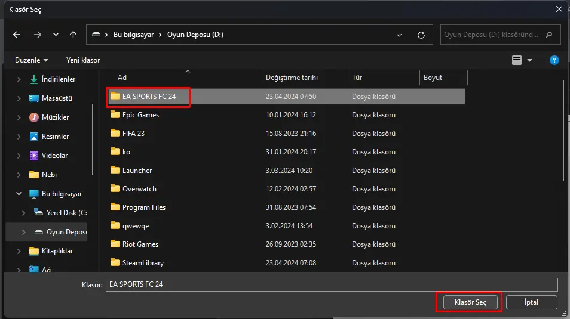Click Yeni klasör in the toolbar
This screenshot has height=319, width=570.
click(83, 60)
